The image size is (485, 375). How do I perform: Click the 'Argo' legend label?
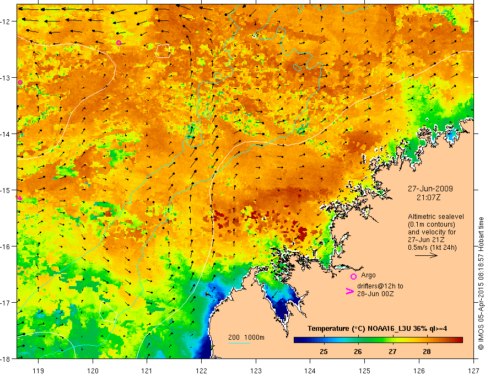(x=368, y=275)
